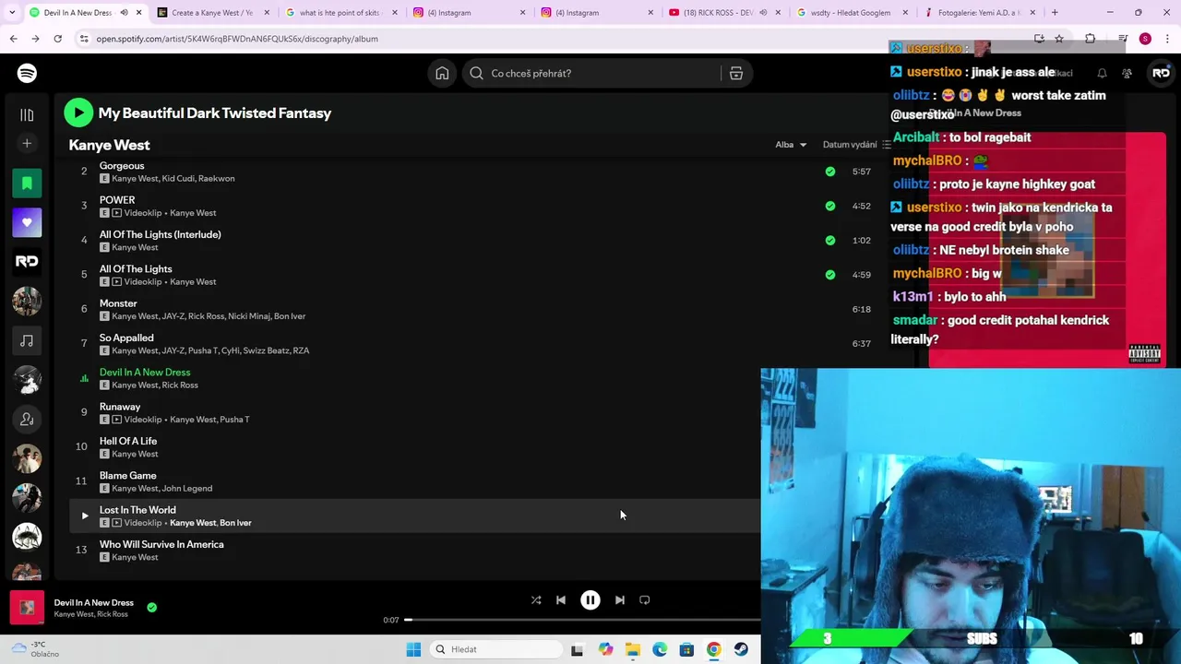Click the Spotify address bar URL
1181x664 pixels.
pos(237,39)
